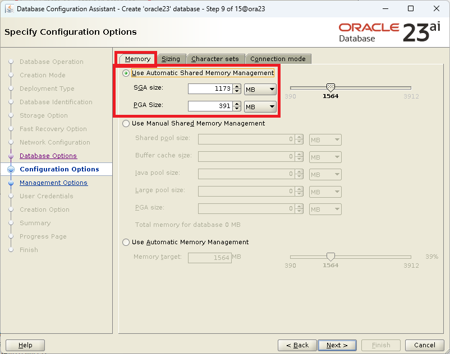Click the Database Identification step label
Screen dimensions: 450x354
(56, 102)
